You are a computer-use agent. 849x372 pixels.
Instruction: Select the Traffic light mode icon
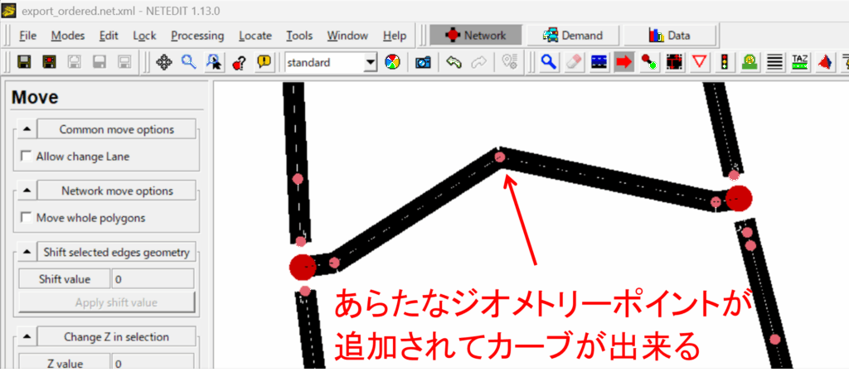point(725,62)
